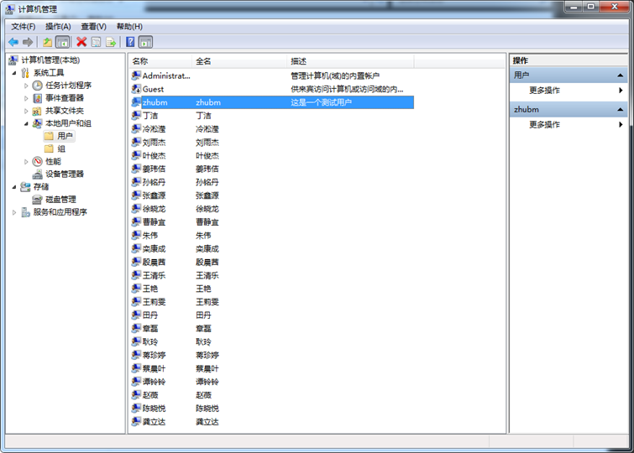Open the 文件(F) menu
The height and width of the screenshot is (453, 634).
[24, 27]
